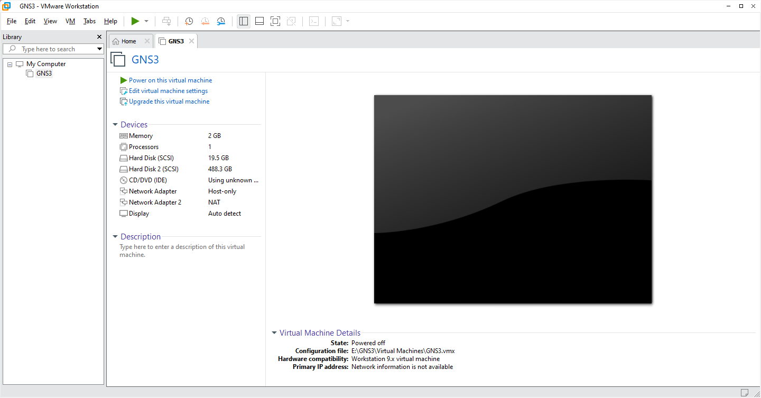
Task: Click the black VM screen preview thumbnail
Action: 513,199
